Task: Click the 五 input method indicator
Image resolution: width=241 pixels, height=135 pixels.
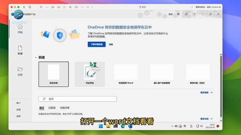Action: [x=191, y=126]
